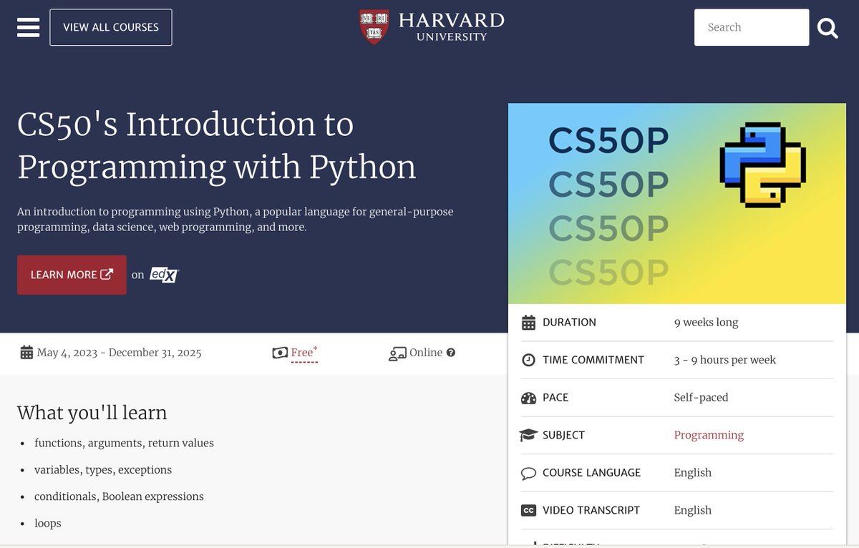Click the magnifying glass search icon
This screenshot has height=548, width=859.
828,28
